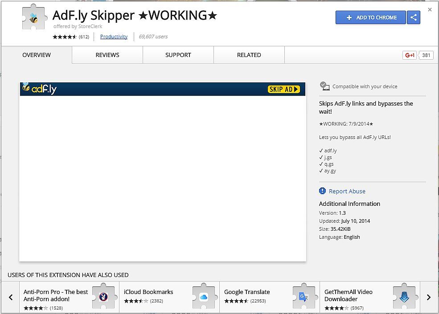Click the "Lets you bypass all AdF.ly URLs!" text

[355, 137]
